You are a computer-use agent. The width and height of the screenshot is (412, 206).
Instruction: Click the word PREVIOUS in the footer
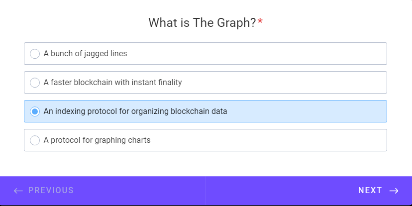click(51, 191)
